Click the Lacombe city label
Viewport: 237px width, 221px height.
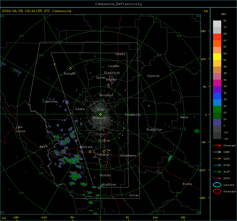tap(113, 66)
